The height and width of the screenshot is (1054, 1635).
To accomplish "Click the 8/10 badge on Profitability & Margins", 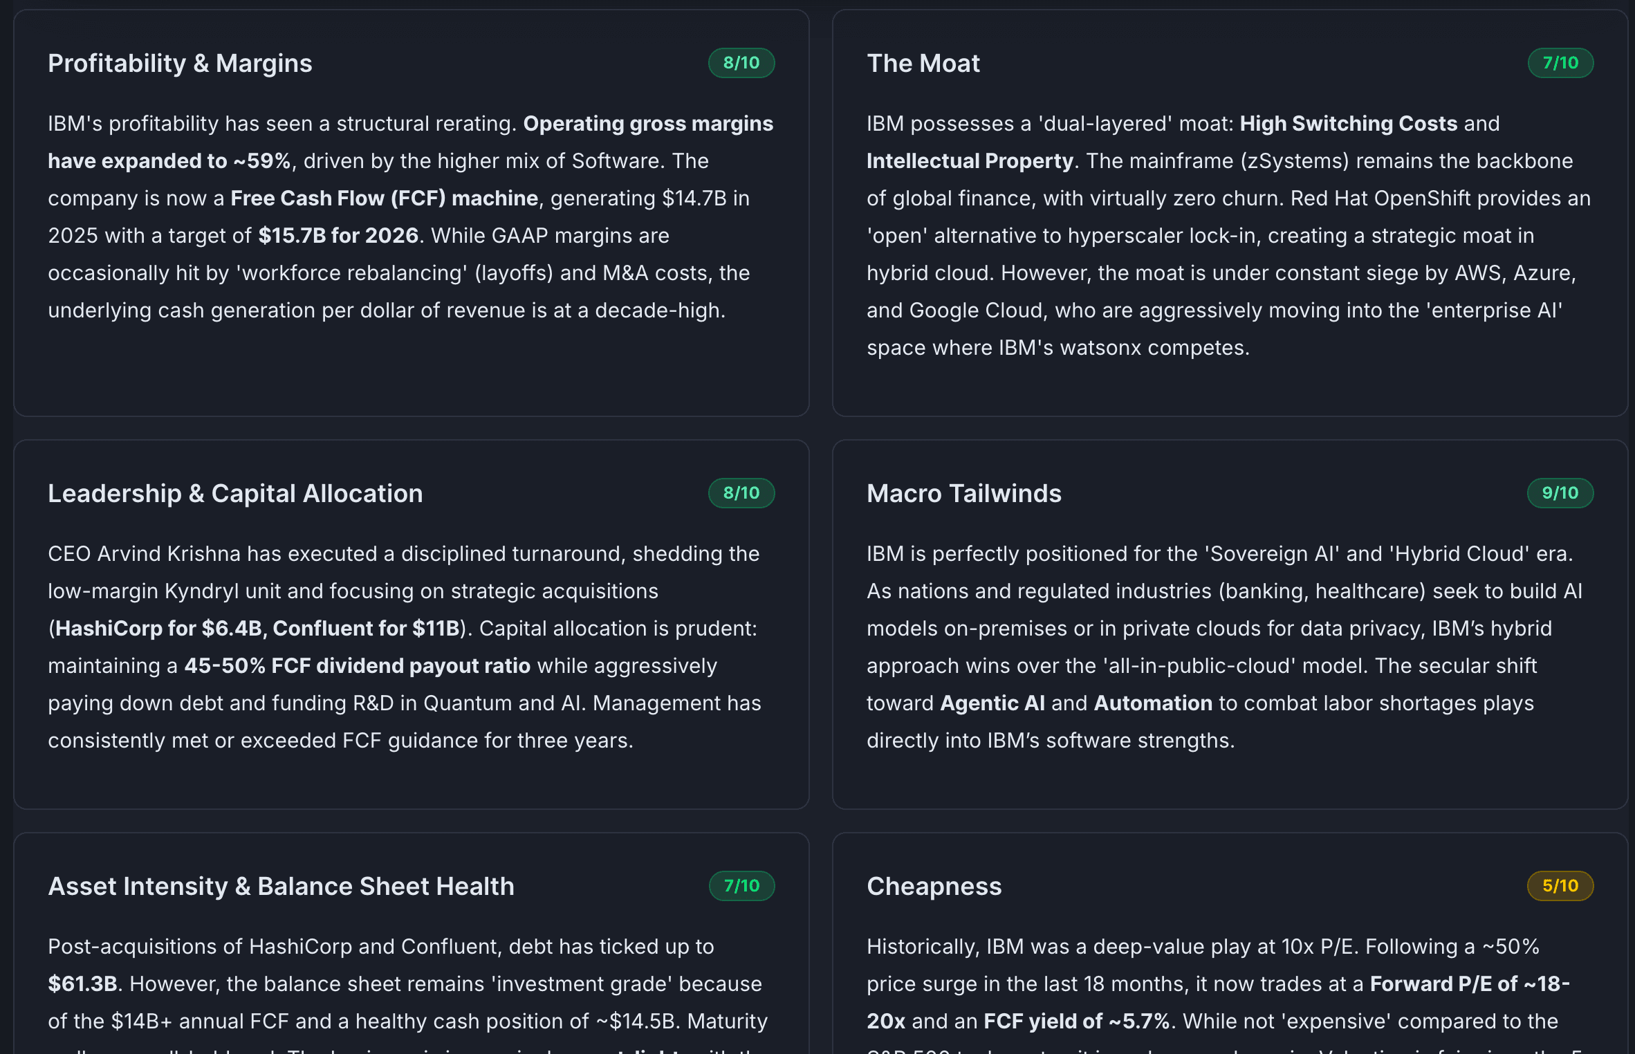I will [x=741, y=63].
